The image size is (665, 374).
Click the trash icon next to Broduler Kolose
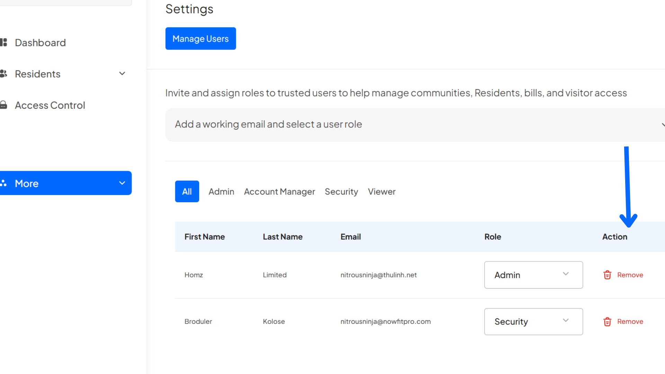pos(607,321)
